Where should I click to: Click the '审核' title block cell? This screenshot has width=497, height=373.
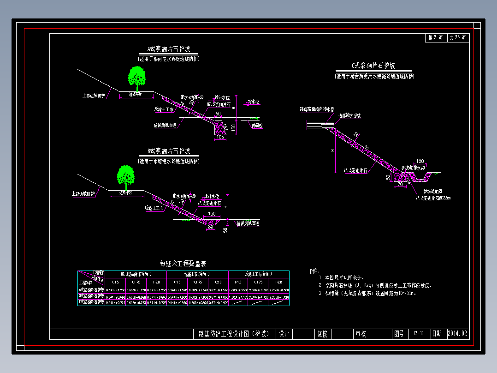coord(361,334)
